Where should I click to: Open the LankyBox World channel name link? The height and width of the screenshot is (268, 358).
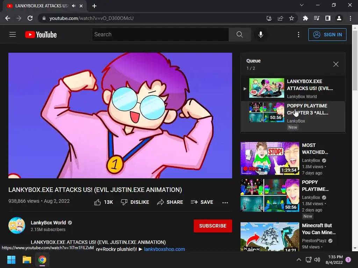pyautogui.click(x=48, y=223)
